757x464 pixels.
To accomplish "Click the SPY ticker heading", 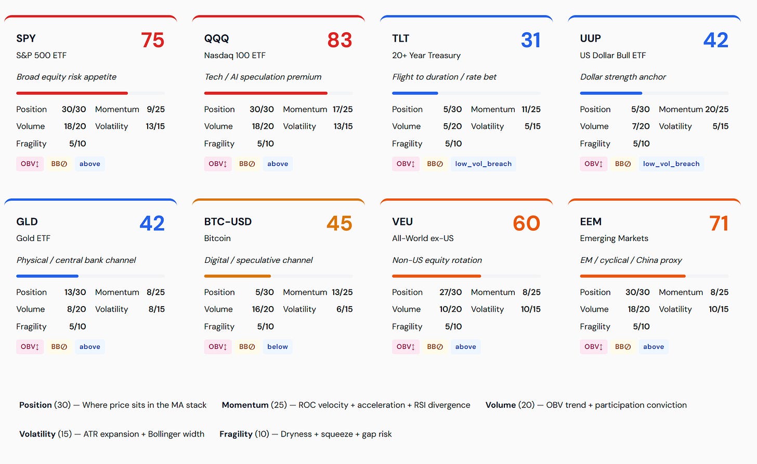I will point(26,38).
